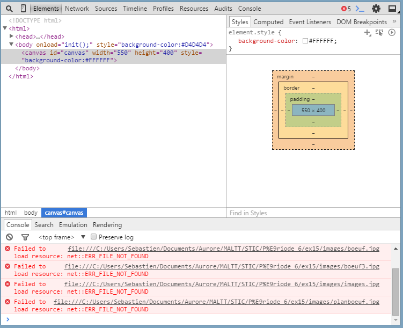Click the red error count indicator

click(x=346, y=9)
